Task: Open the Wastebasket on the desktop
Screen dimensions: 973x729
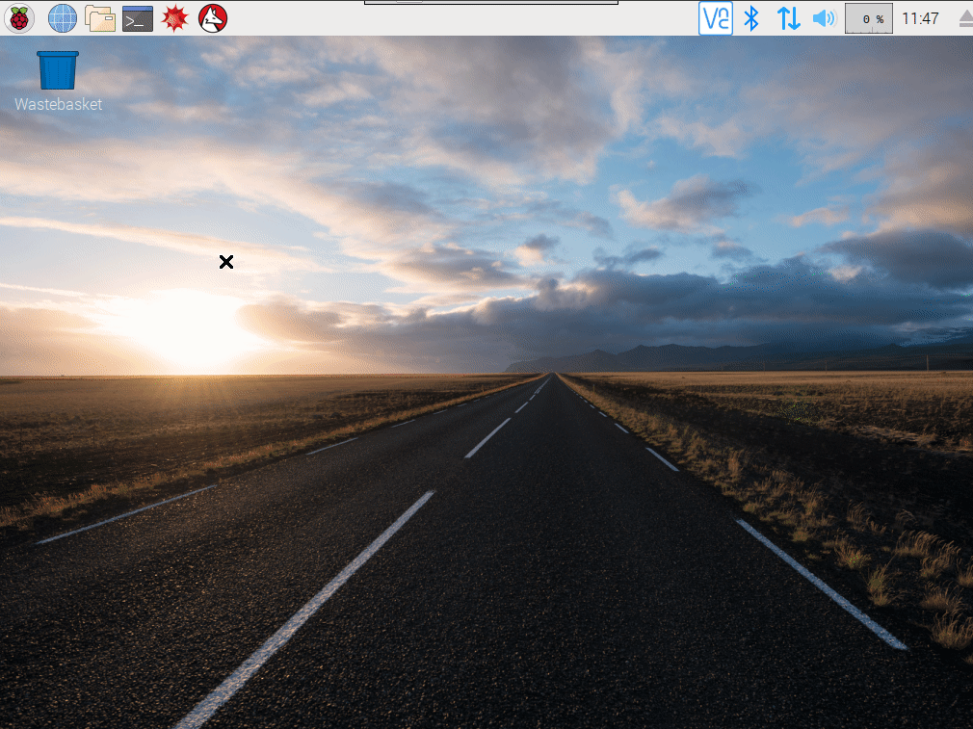Action: [x=56, y=67]
